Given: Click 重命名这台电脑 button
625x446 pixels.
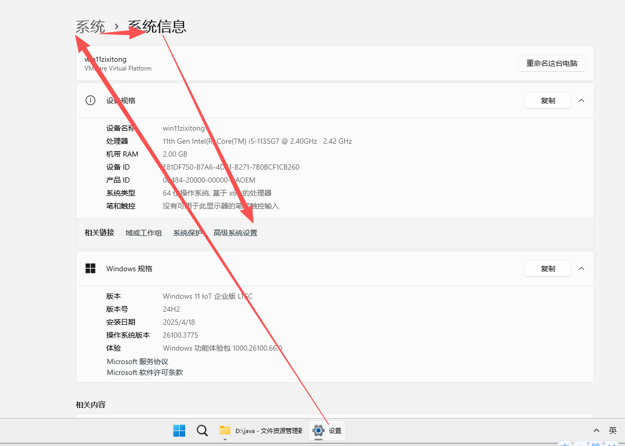Looking at the screenshot, I should click(552, 63).
